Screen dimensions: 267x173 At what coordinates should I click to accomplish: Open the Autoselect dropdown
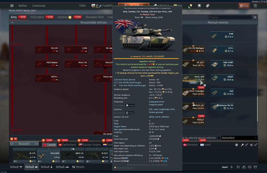[239, 138]
